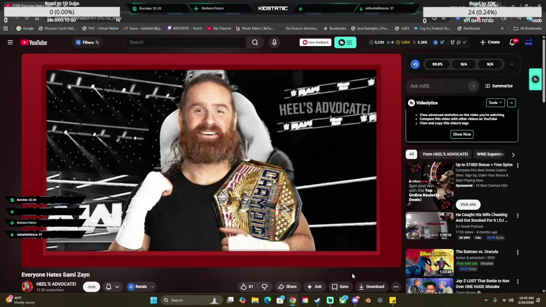Select the All filter chip
Screen dimensions: 546x307
(x=411, y=154)
